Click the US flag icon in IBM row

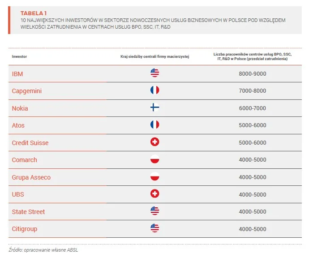(155, 73)
